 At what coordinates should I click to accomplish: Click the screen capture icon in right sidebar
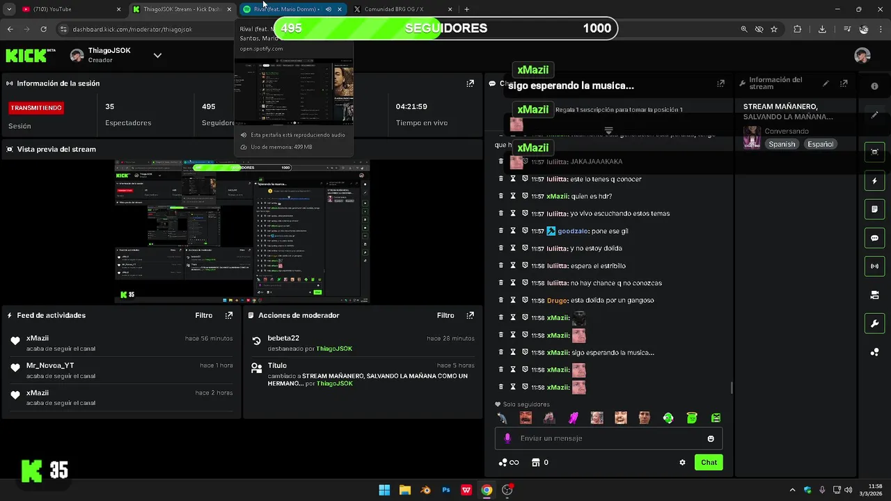(874, 152)
